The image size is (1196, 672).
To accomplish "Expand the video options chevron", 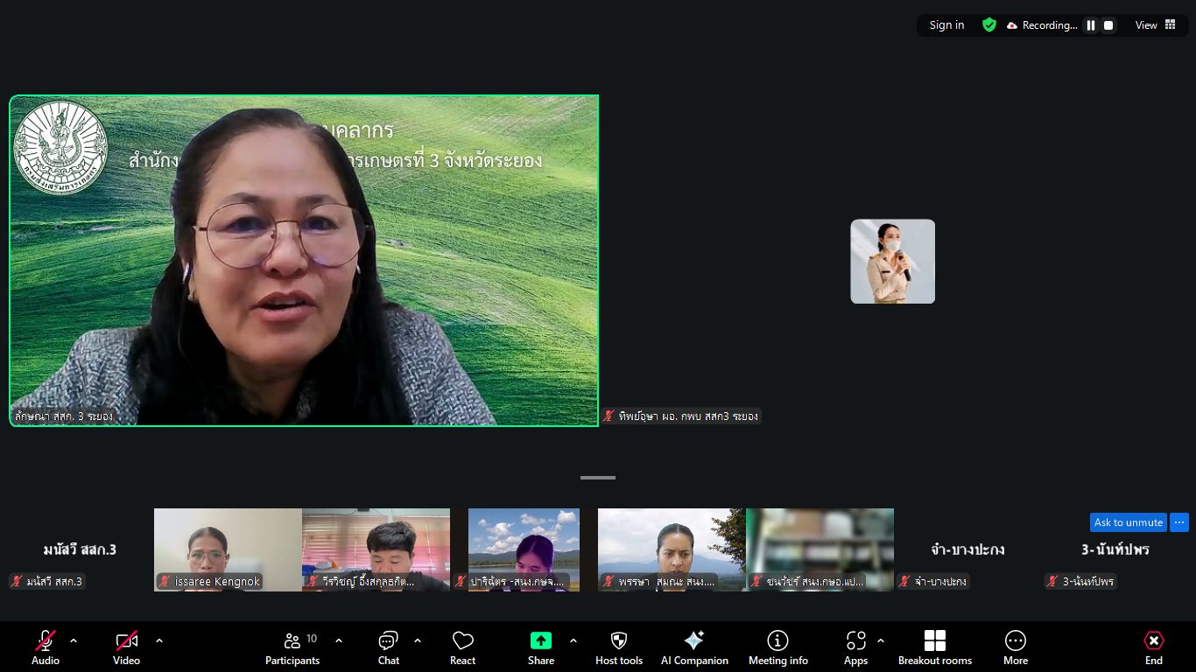I will (159, 640).
